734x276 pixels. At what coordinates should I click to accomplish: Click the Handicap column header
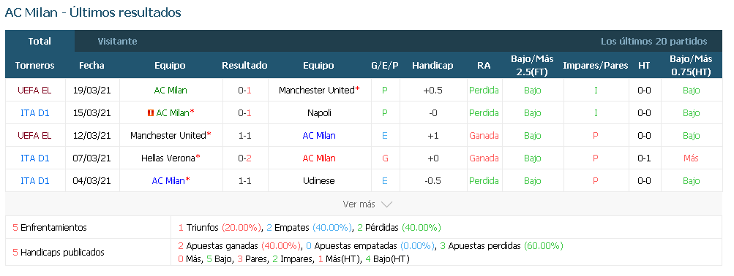432,66
